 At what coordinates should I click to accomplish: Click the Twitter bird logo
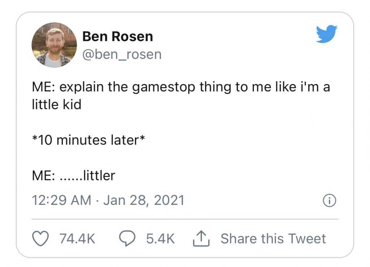[326, 34]
